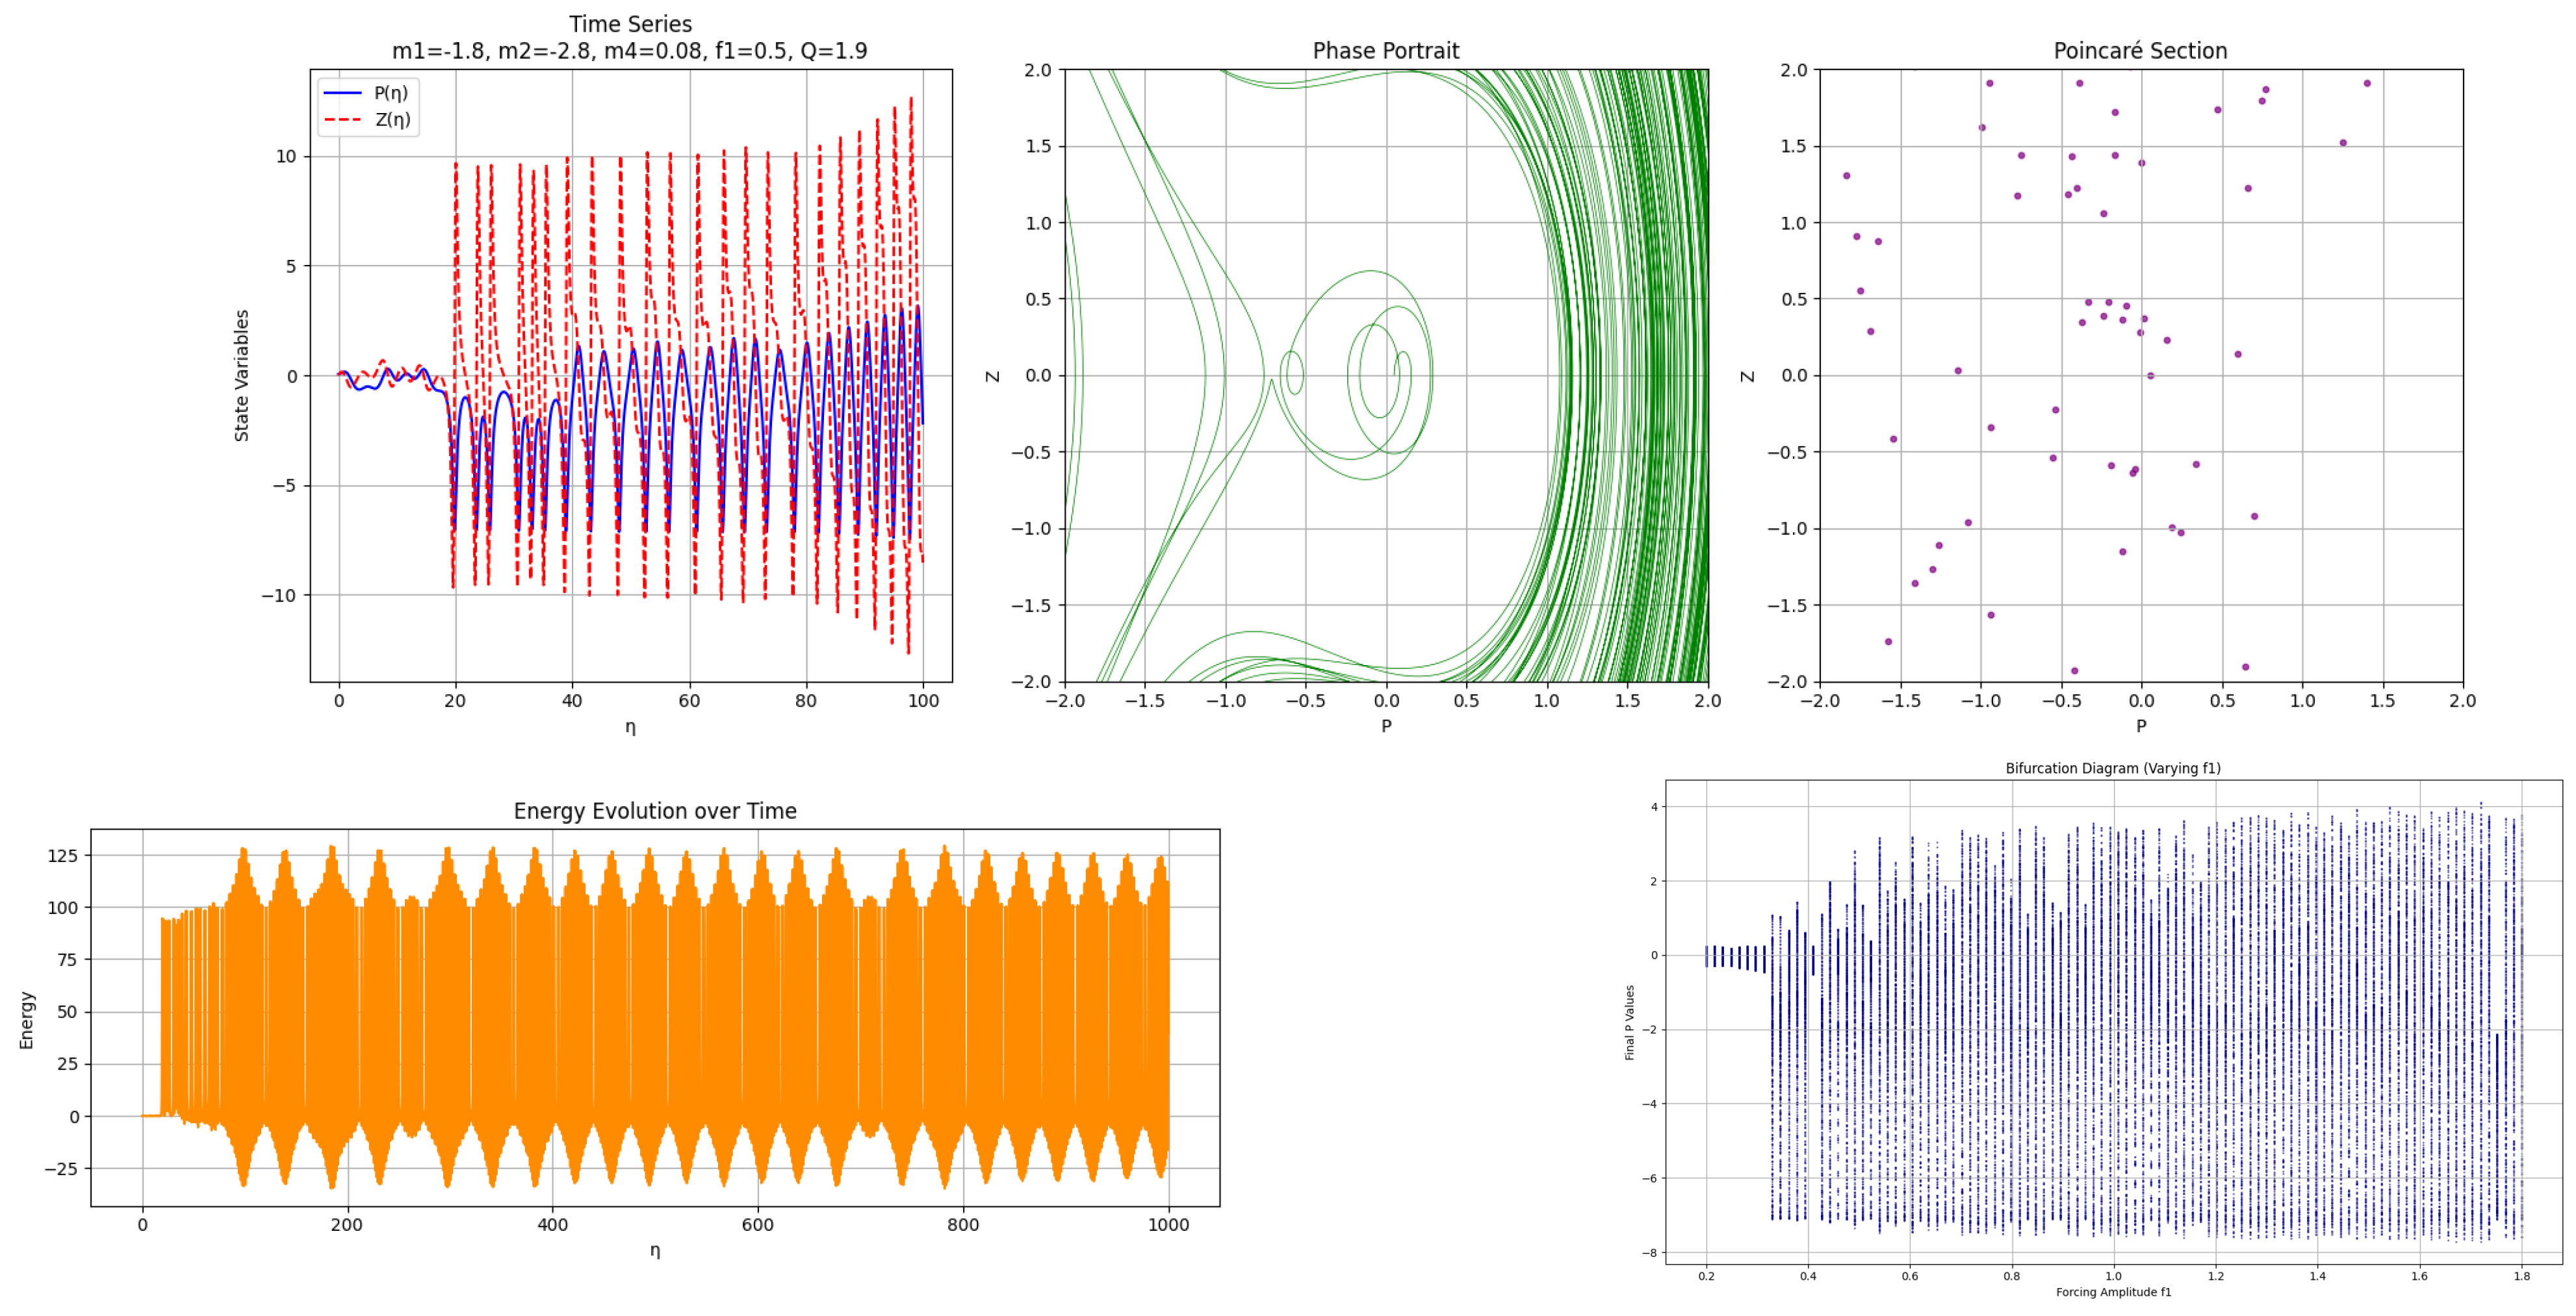Click the Energy y-axis label
2576x1316 pixels.
pyautogui.click(x=27, y=1020)
